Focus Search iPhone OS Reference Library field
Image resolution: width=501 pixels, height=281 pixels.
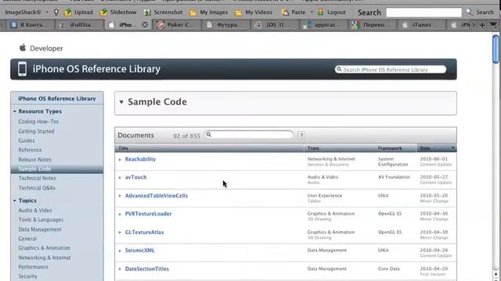391,69
